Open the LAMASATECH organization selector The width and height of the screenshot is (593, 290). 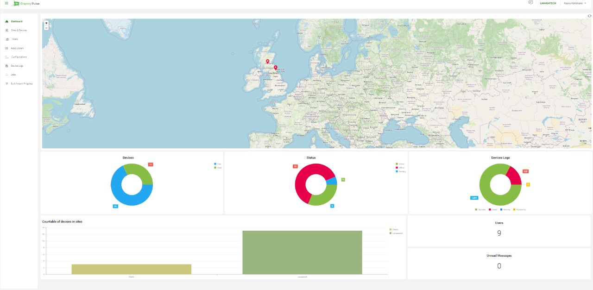point(548,3)
